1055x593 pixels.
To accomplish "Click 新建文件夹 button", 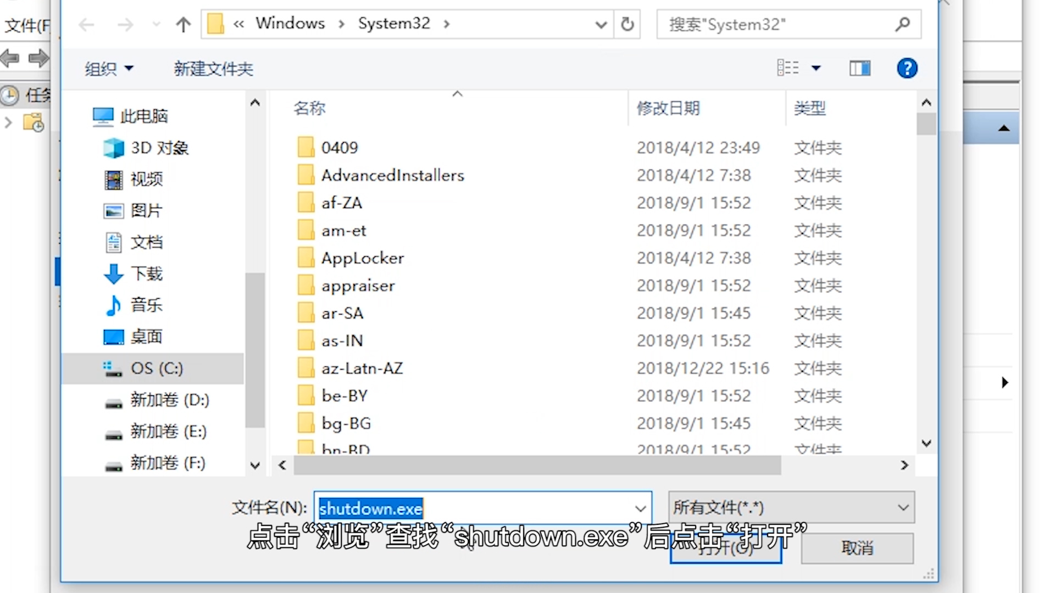I will tap(213, 69).
